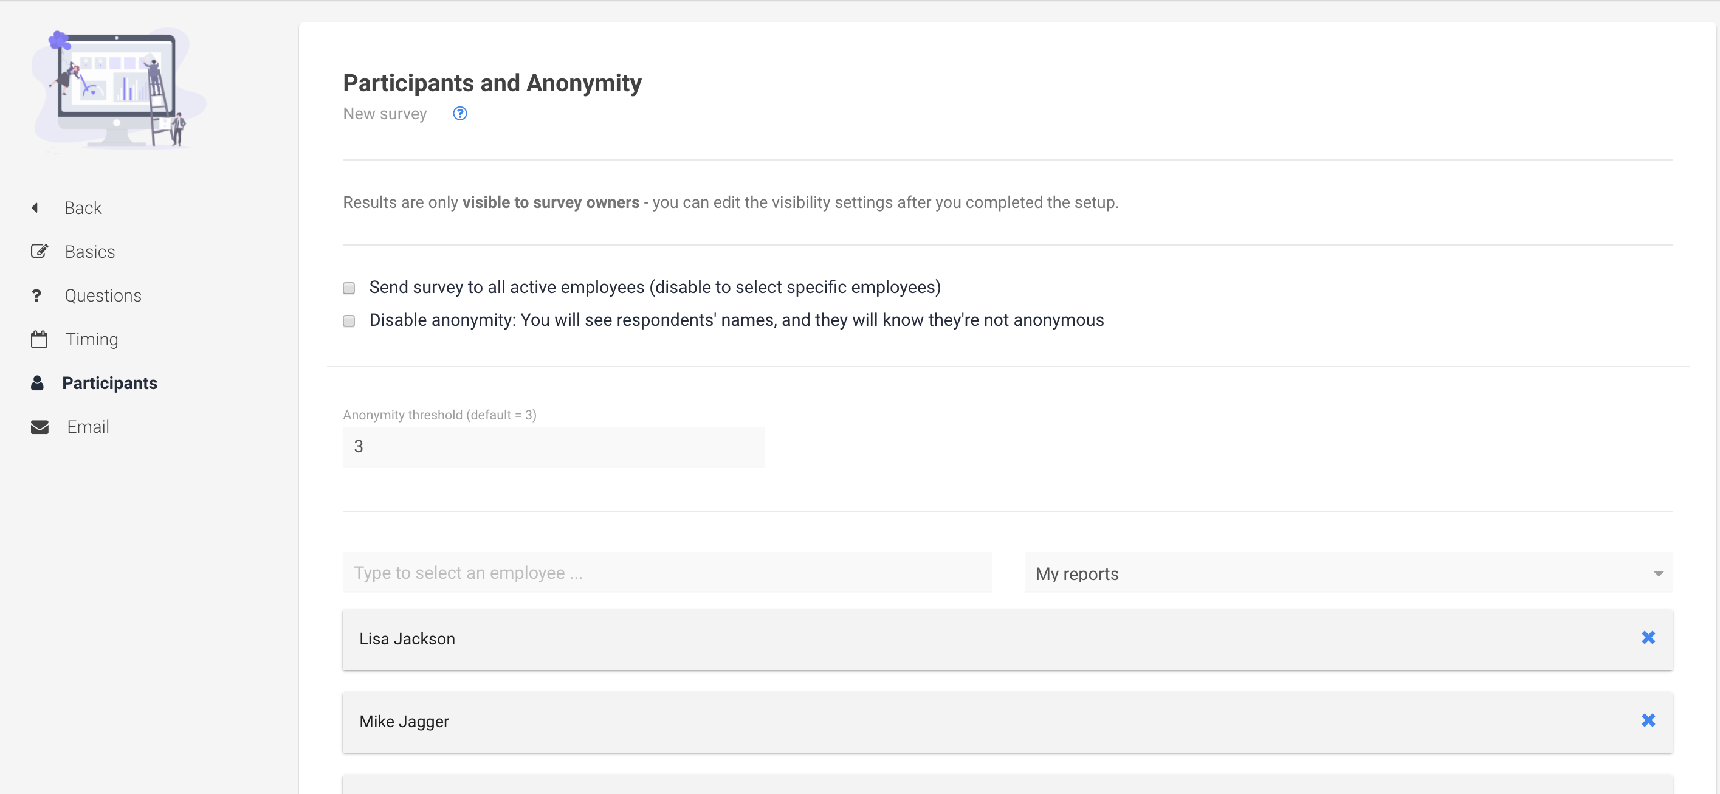Viewport: 1720px width, 794px height.
Task: Click the 'Send survey to all active employees' label
Action: [655, 287]
